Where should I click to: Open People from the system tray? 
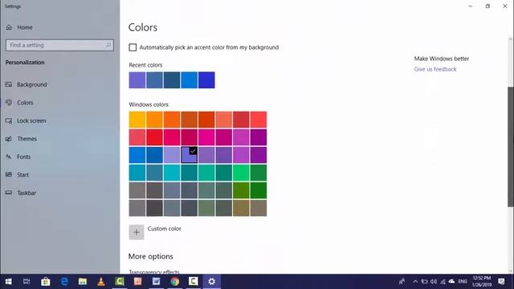[402, 282]
